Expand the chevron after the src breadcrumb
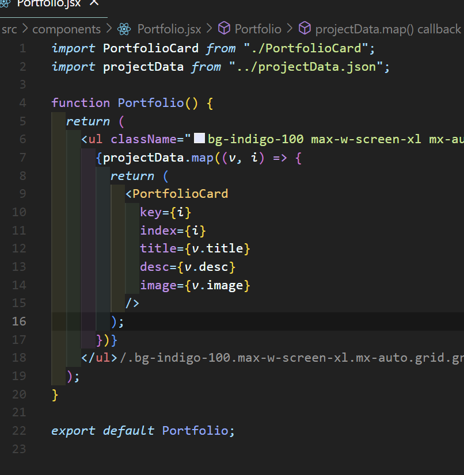The height and width of the screenshot is (475, 464). point(25,29)
